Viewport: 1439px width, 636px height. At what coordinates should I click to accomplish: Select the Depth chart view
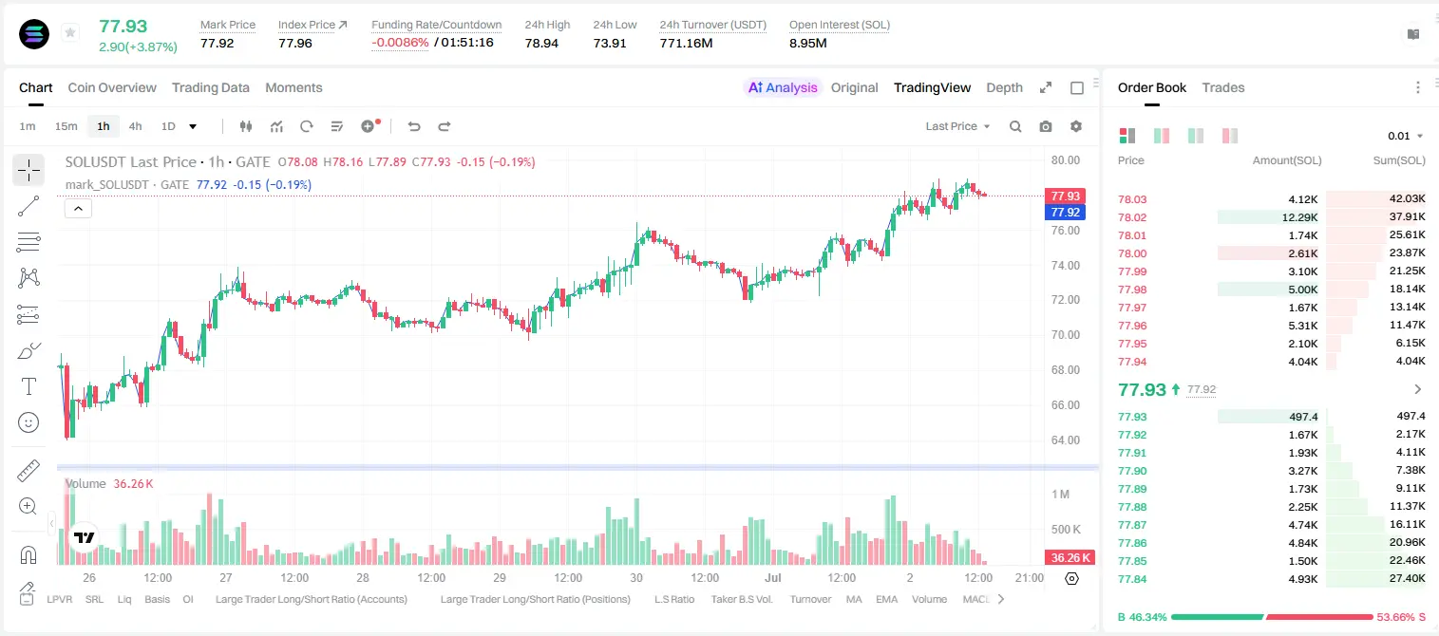pyautogui.click(x=1004, y=87)
